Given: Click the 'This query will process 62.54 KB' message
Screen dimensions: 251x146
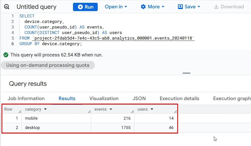Looking at the screenshot, I should click(57, 55).
